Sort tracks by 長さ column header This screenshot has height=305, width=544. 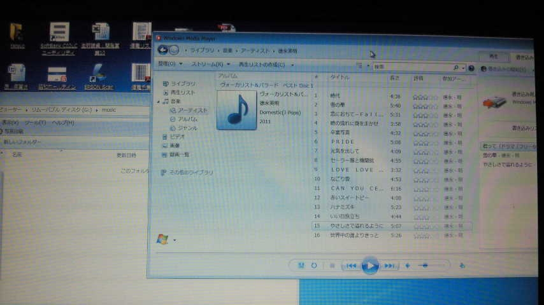click(394, 78)
